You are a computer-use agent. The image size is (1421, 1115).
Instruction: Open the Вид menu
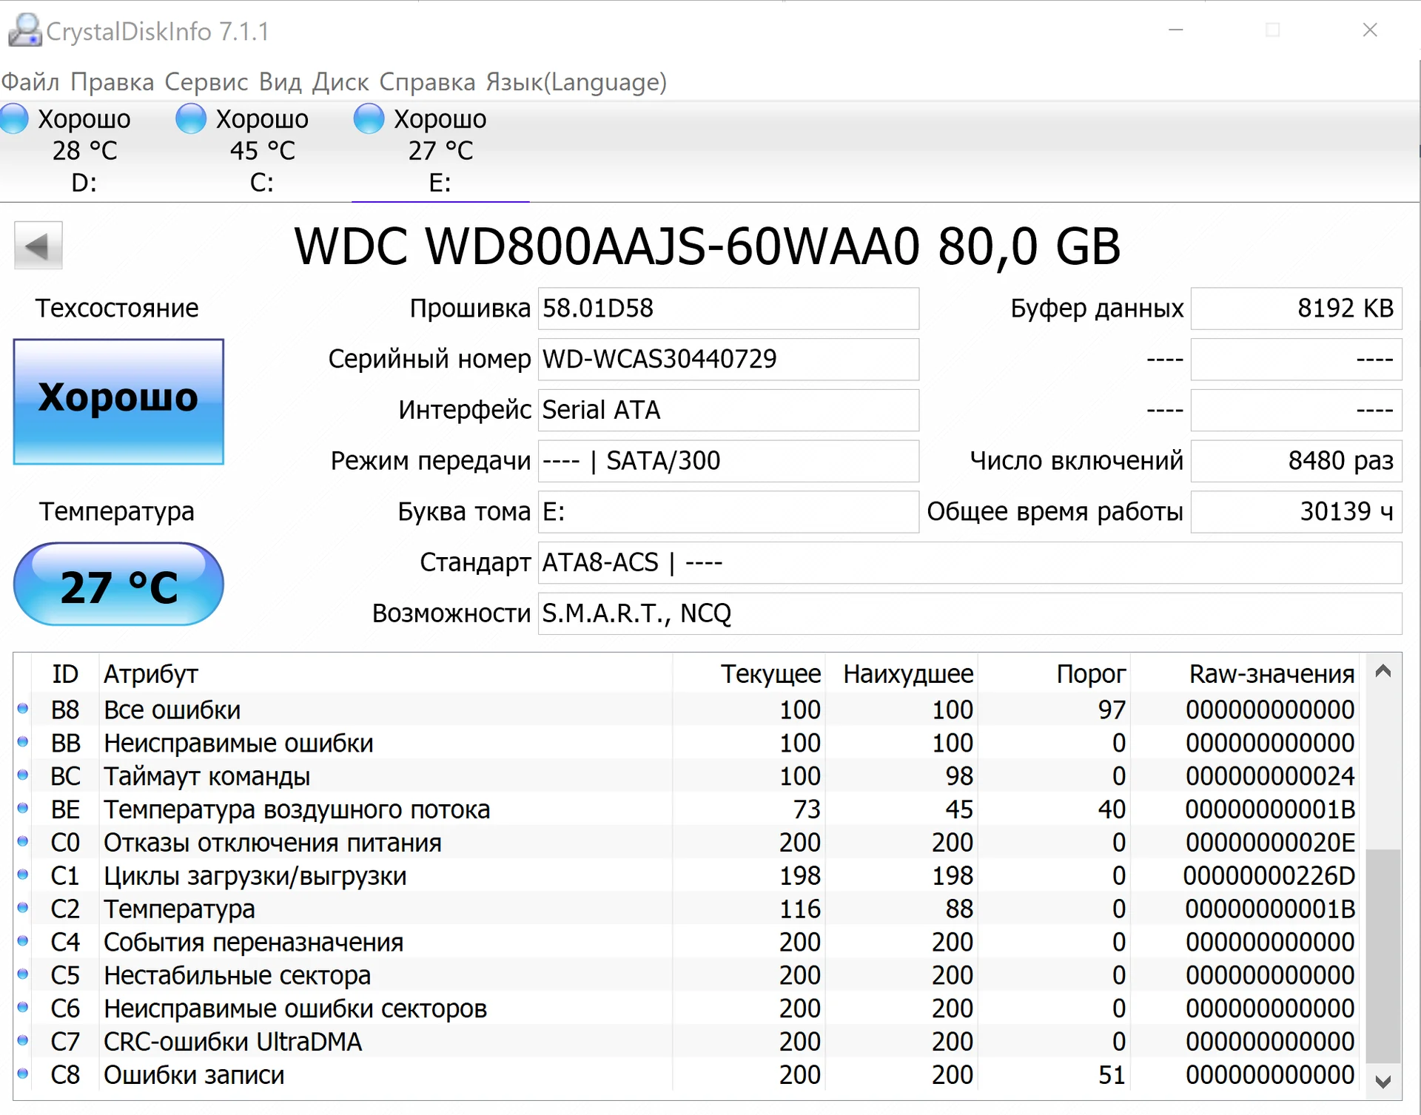tap(280, 82)
